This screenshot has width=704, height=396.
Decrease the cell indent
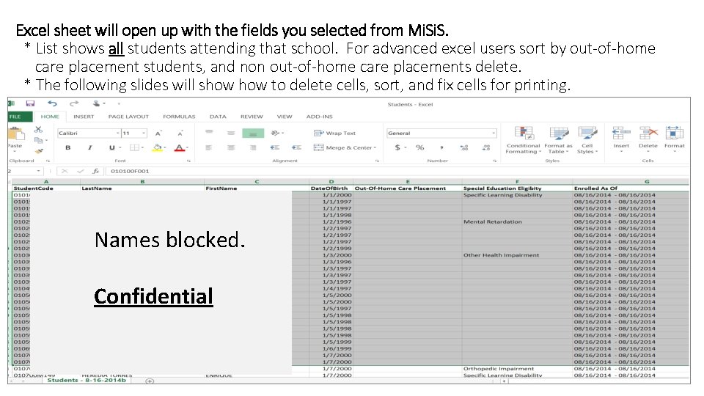tap(275, 147)
